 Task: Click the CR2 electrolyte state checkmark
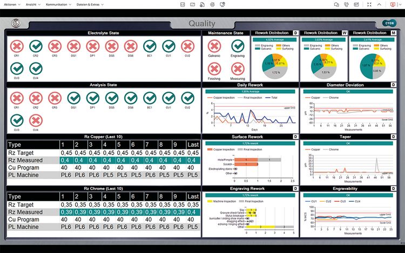point(36,46)
